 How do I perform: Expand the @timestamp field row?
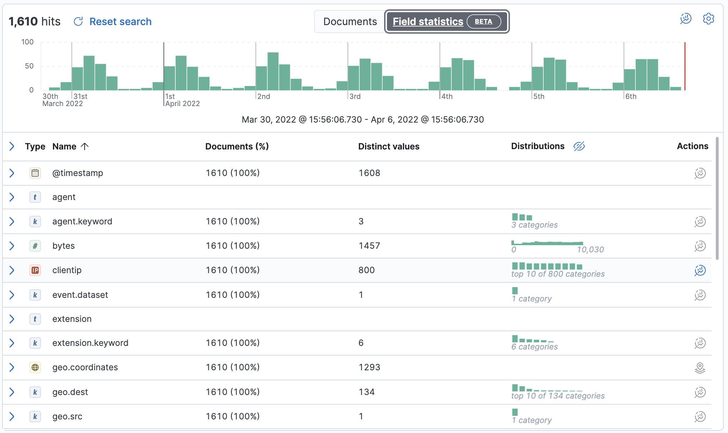click(12, 173)
